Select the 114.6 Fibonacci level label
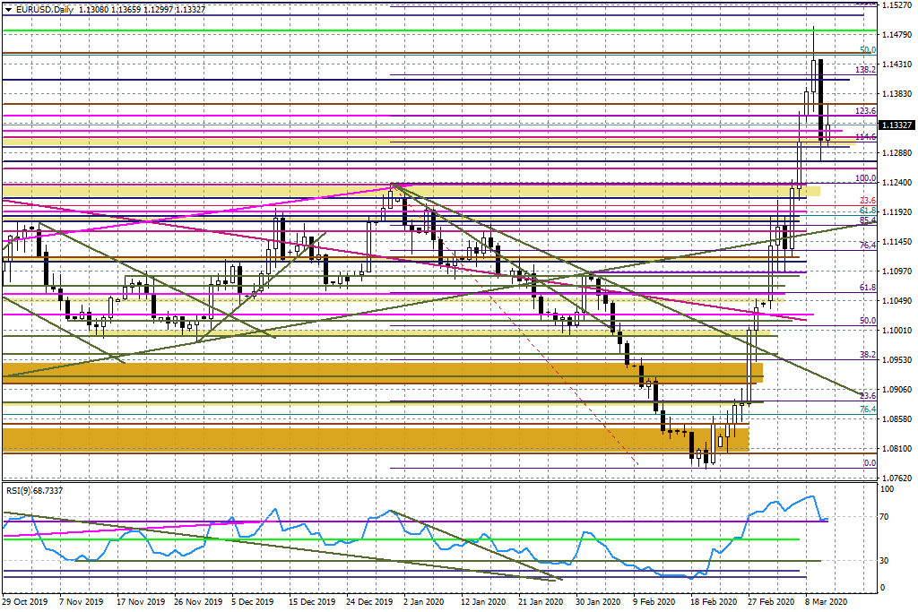The image size is (918, 612). [x=866, y=137]
